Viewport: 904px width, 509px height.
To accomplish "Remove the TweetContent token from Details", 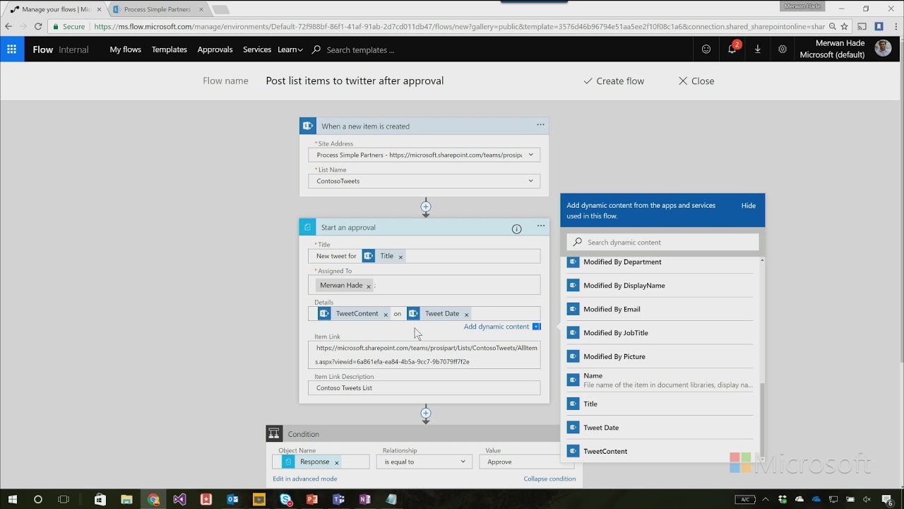I will (x=386, y=314).
